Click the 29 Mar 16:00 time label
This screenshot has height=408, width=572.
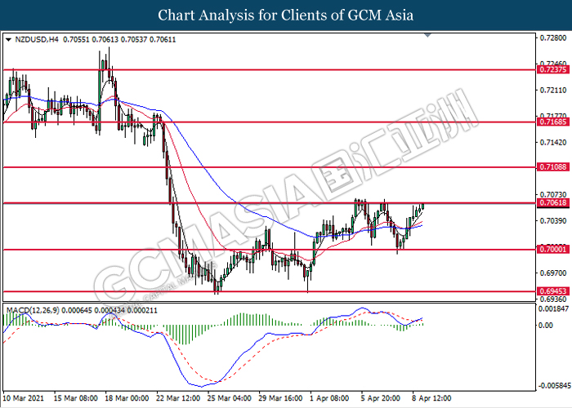coord(280,398)
